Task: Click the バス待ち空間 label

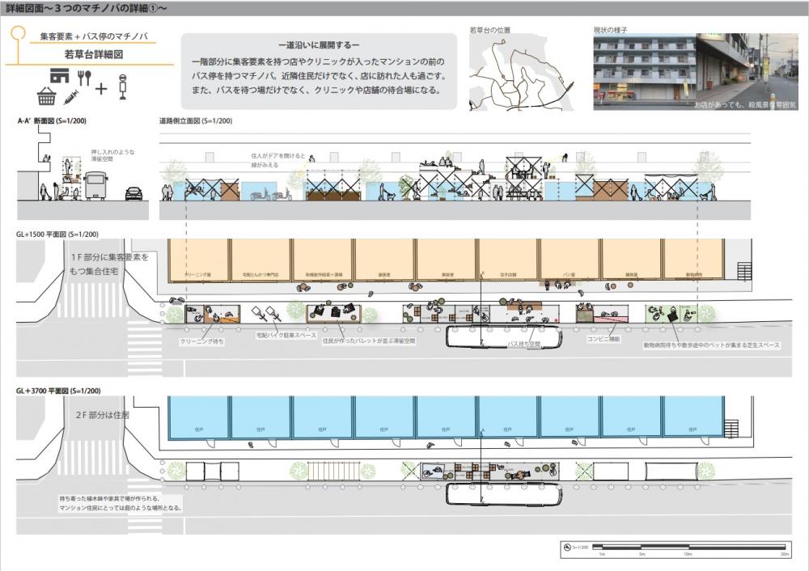Action: click(523, 345)
